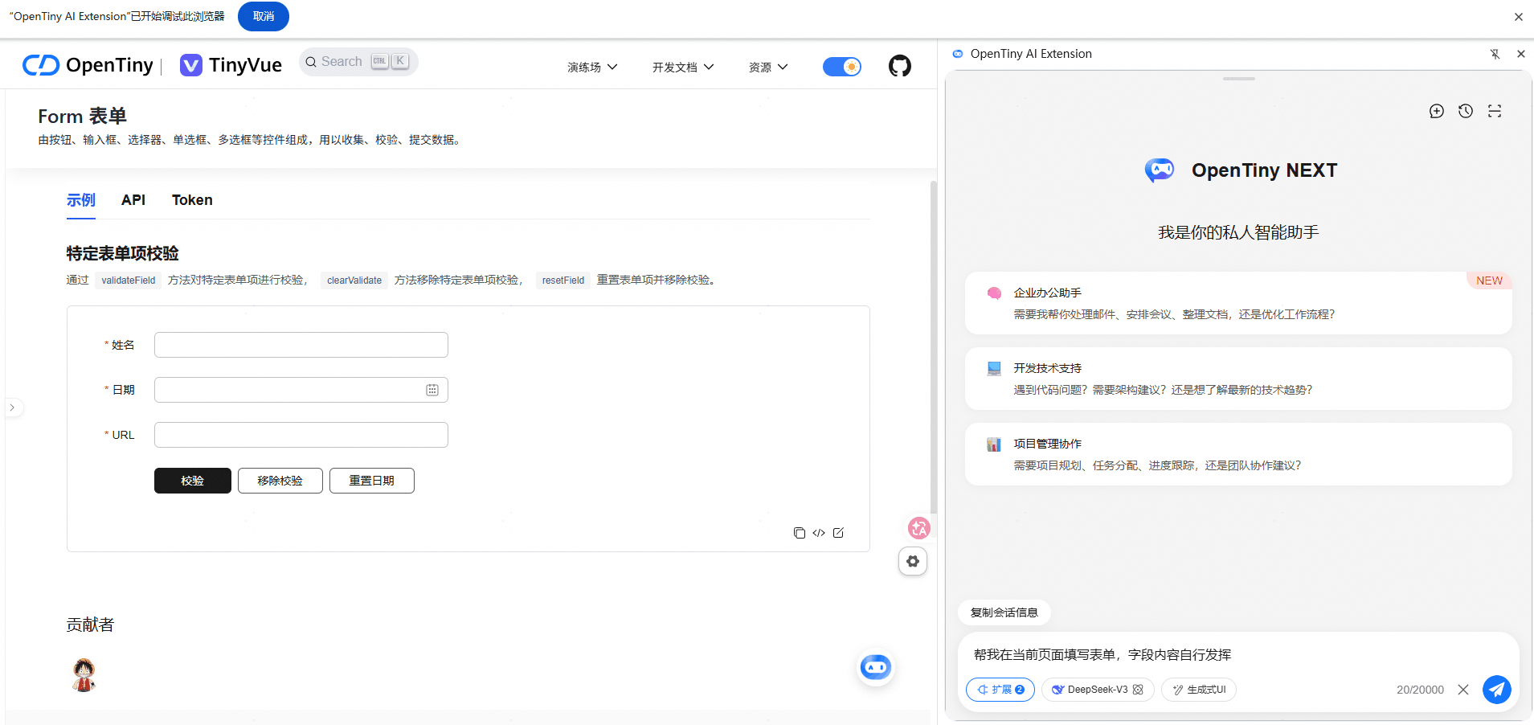
Task: Open the chat history clock icon
Action: point(1466,111)
